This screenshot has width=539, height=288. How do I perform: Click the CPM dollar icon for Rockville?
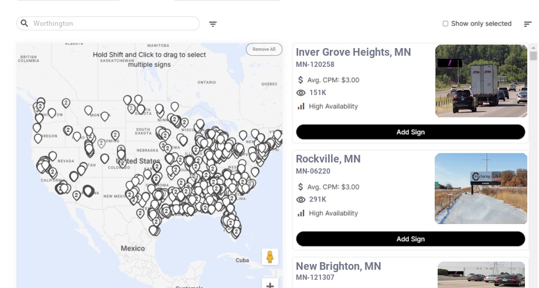tap(301, 187)
